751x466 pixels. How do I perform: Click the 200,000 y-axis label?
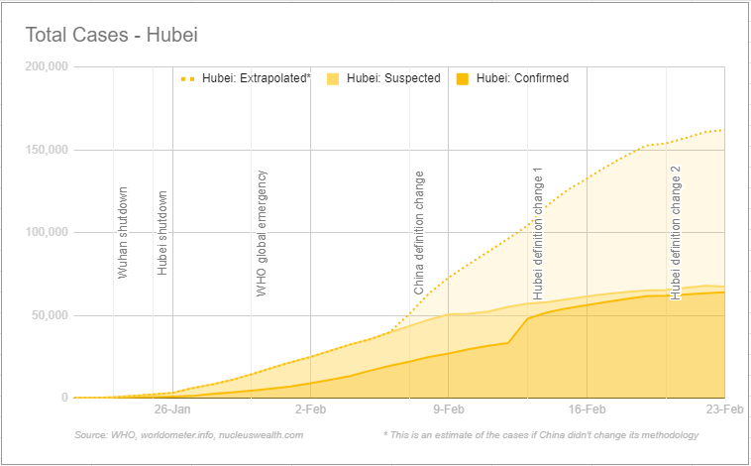click(x=46, y=66)
